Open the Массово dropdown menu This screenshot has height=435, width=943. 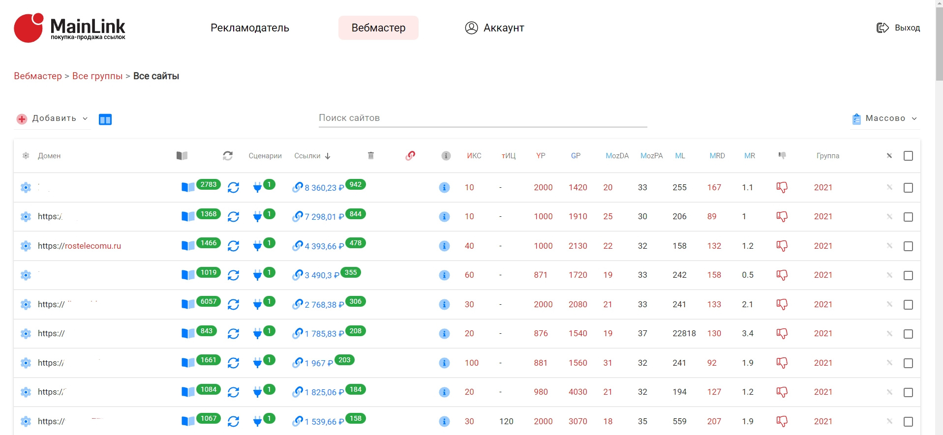point(885,118)
